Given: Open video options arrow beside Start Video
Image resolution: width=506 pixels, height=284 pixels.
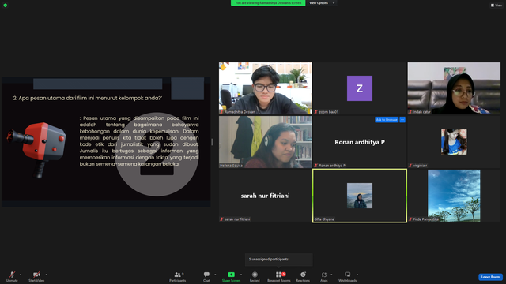Looking at the screenshot, I should click(46, 275).
